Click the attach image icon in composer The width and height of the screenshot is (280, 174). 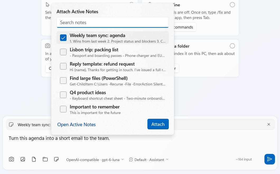23,159
